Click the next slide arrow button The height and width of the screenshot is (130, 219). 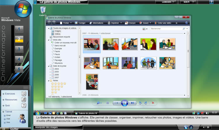191,127
